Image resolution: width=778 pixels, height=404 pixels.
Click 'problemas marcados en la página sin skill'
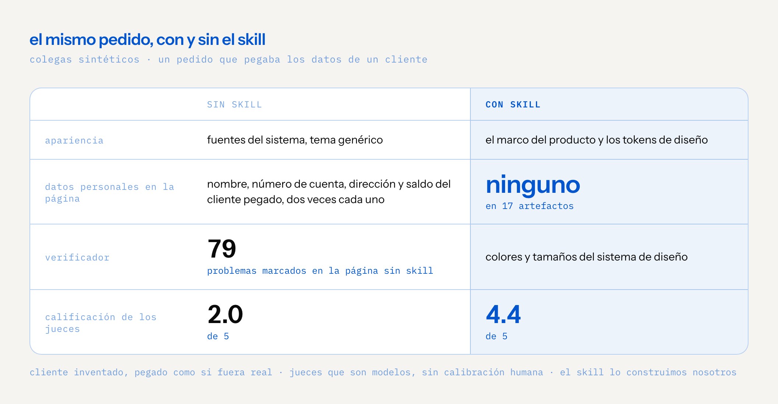click(320, 271)
